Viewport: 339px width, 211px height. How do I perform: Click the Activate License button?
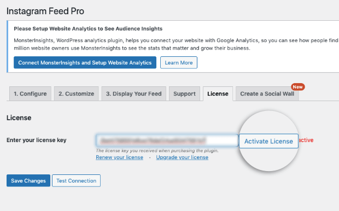pyautogui.click(x=268, y=141)
